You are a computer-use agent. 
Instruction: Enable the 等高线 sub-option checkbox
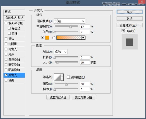click(x=9, y=28)
